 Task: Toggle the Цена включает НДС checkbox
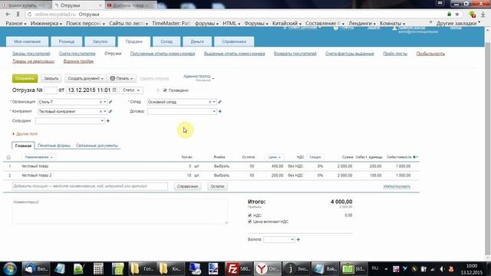tap(249, 222)
